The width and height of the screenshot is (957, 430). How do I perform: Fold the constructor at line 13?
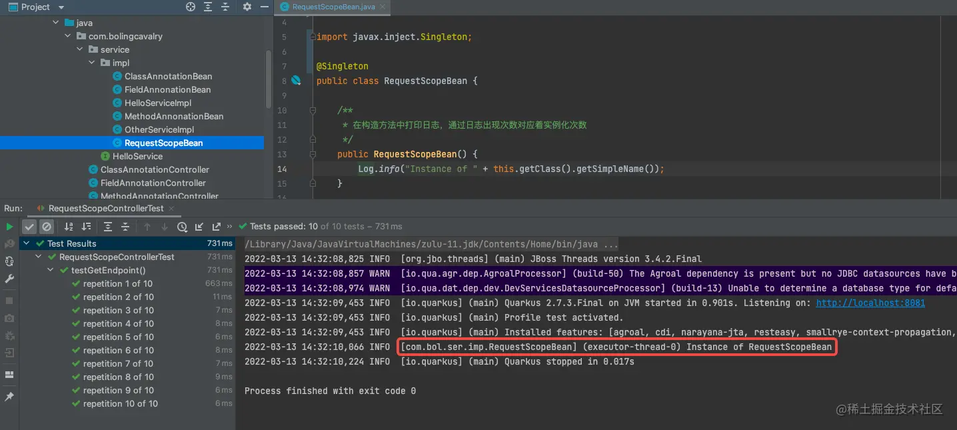click(311, 154)
